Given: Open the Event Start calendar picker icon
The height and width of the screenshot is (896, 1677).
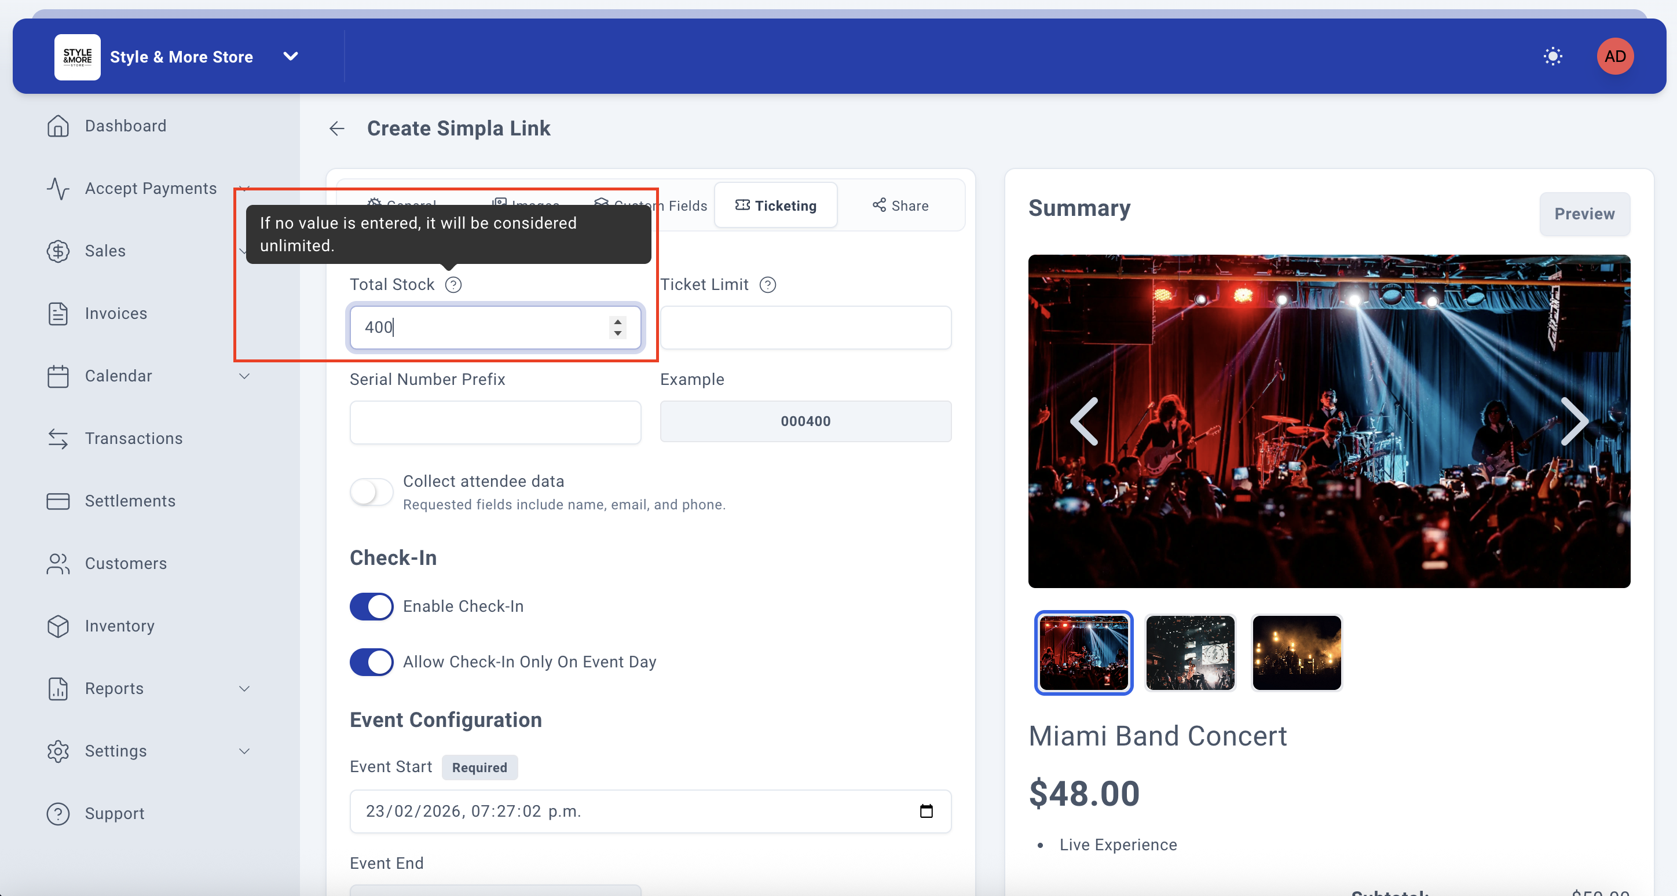Looking at the screenshot, I should 926,811.
